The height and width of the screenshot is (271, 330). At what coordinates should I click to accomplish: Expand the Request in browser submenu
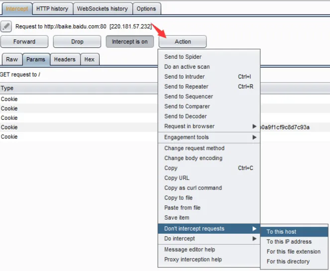(209, 126)
